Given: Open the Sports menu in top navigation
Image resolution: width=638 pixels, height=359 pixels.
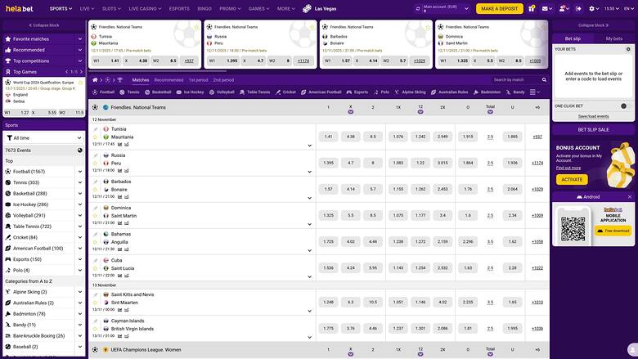Looking at the screenshot, I should click(x=61, y=8).
